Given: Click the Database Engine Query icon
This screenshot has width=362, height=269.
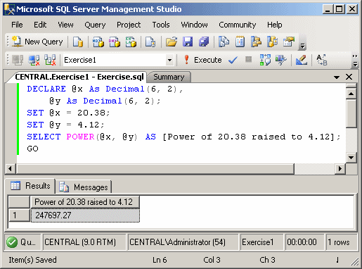Looking at the screenshot, I should pyautogui.click(x=78, y=42).
